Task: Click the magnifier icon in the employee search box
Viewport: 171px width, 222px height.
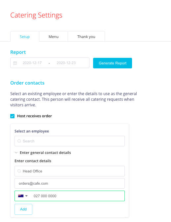Action: [x=19, y=141]
